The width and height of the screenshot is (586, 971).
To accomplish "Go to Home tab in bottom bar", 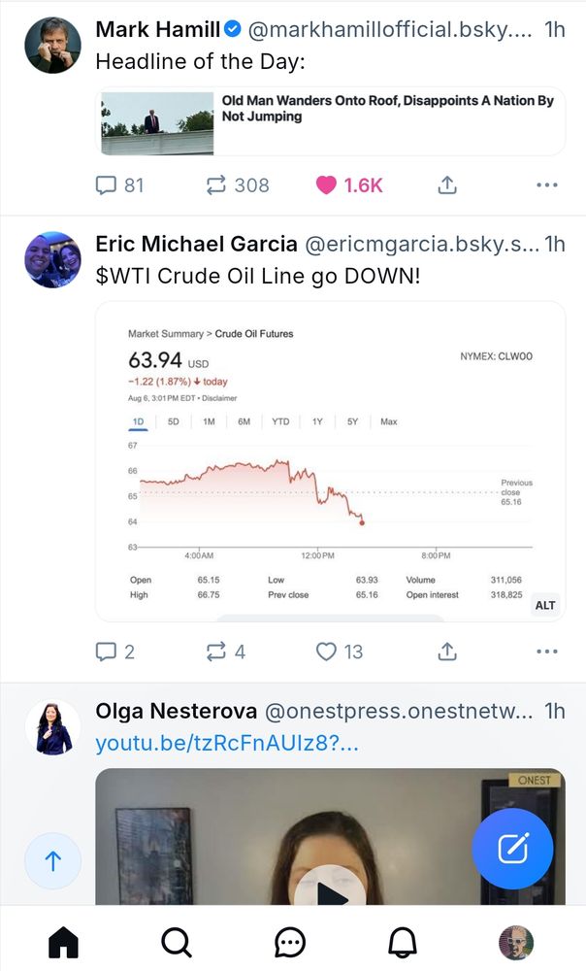I will pyautogui.click(x=63, y=943).
